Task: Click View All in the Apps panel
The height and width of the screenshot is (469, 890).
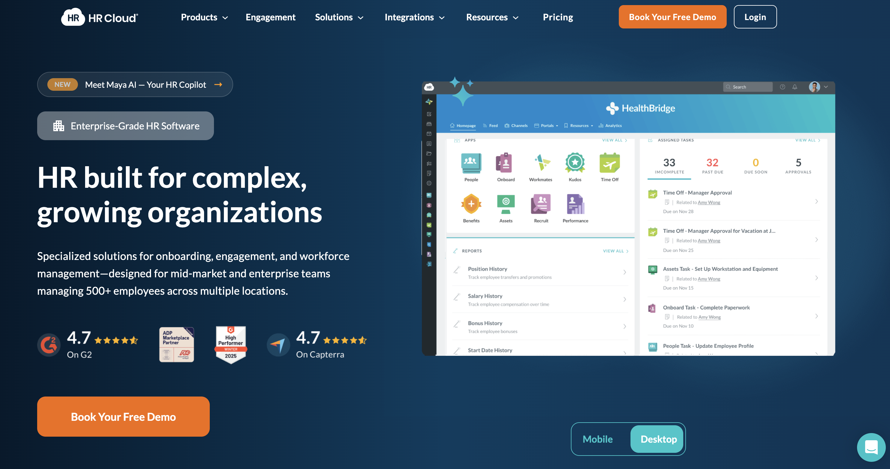Action: pyautogui.click(x=614, y=140)
